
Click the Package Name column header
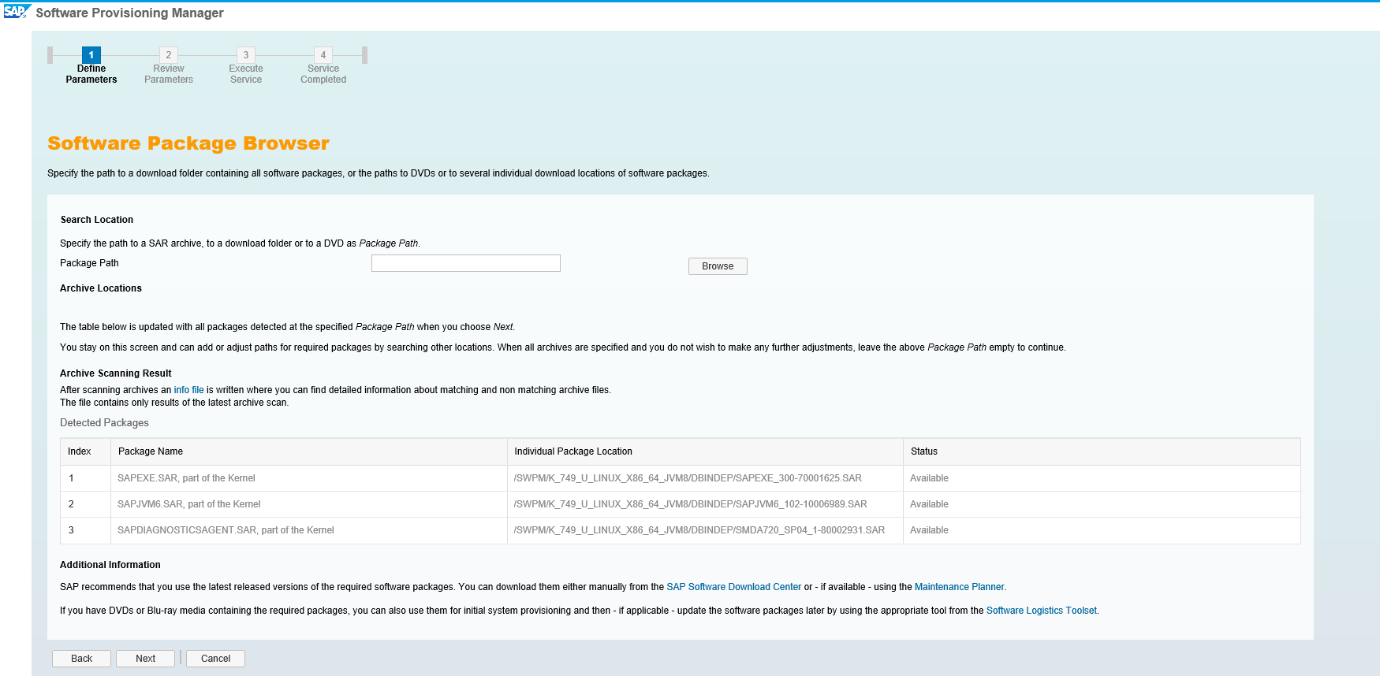[x=309, y=451]
